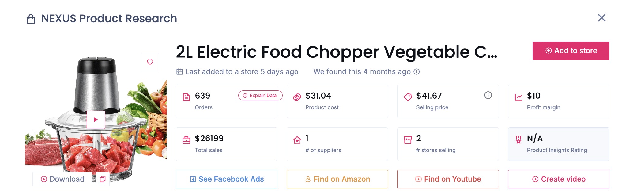Click Create video for this product
637x196 pixels.
pyautogui.click(x=558, y=179)
